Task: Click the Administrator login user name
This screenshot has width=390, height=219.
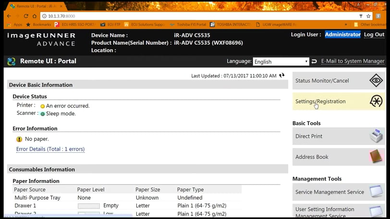Action: 342,35
